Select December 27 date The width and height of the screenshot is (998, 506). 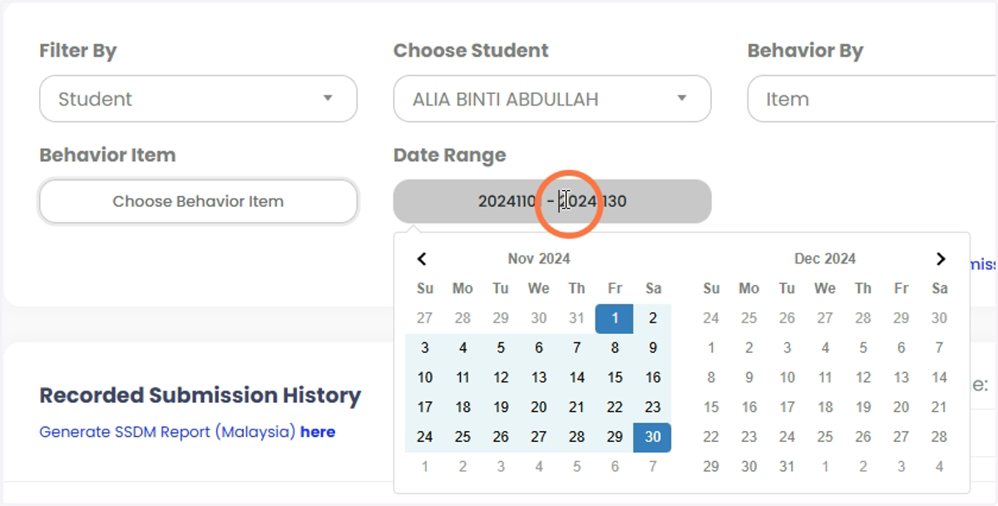click(902, 437)
